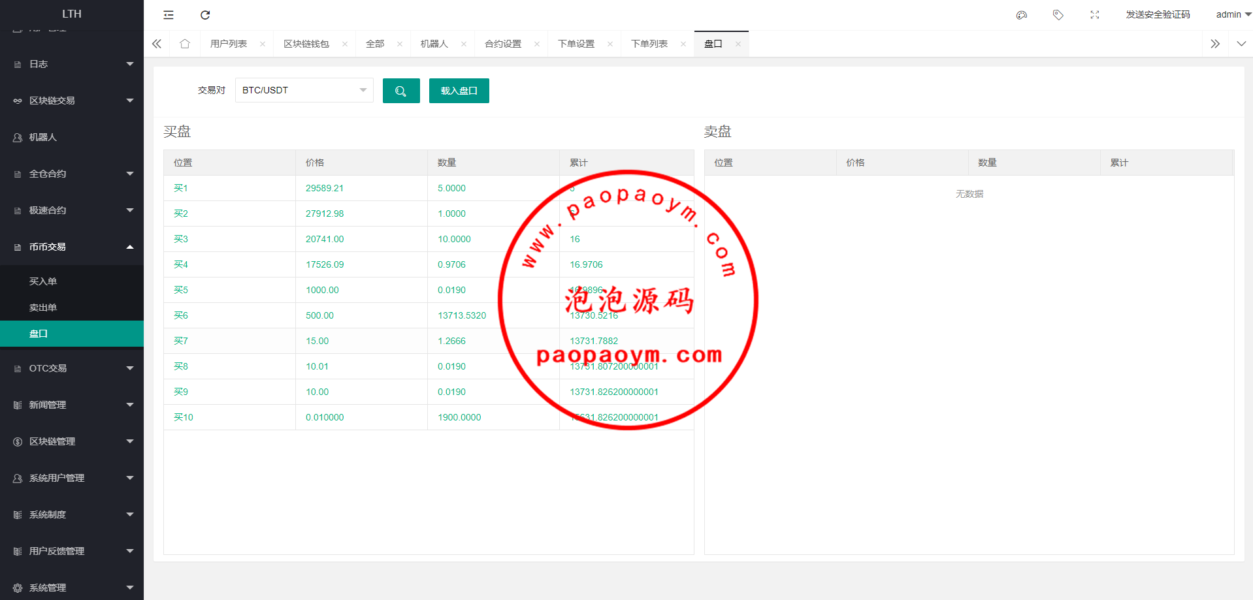This screenshot has width=1253, height=600.
Task: Select 买入单 in the sidebar
Action: pyautogui.click(x=43, y=281)
